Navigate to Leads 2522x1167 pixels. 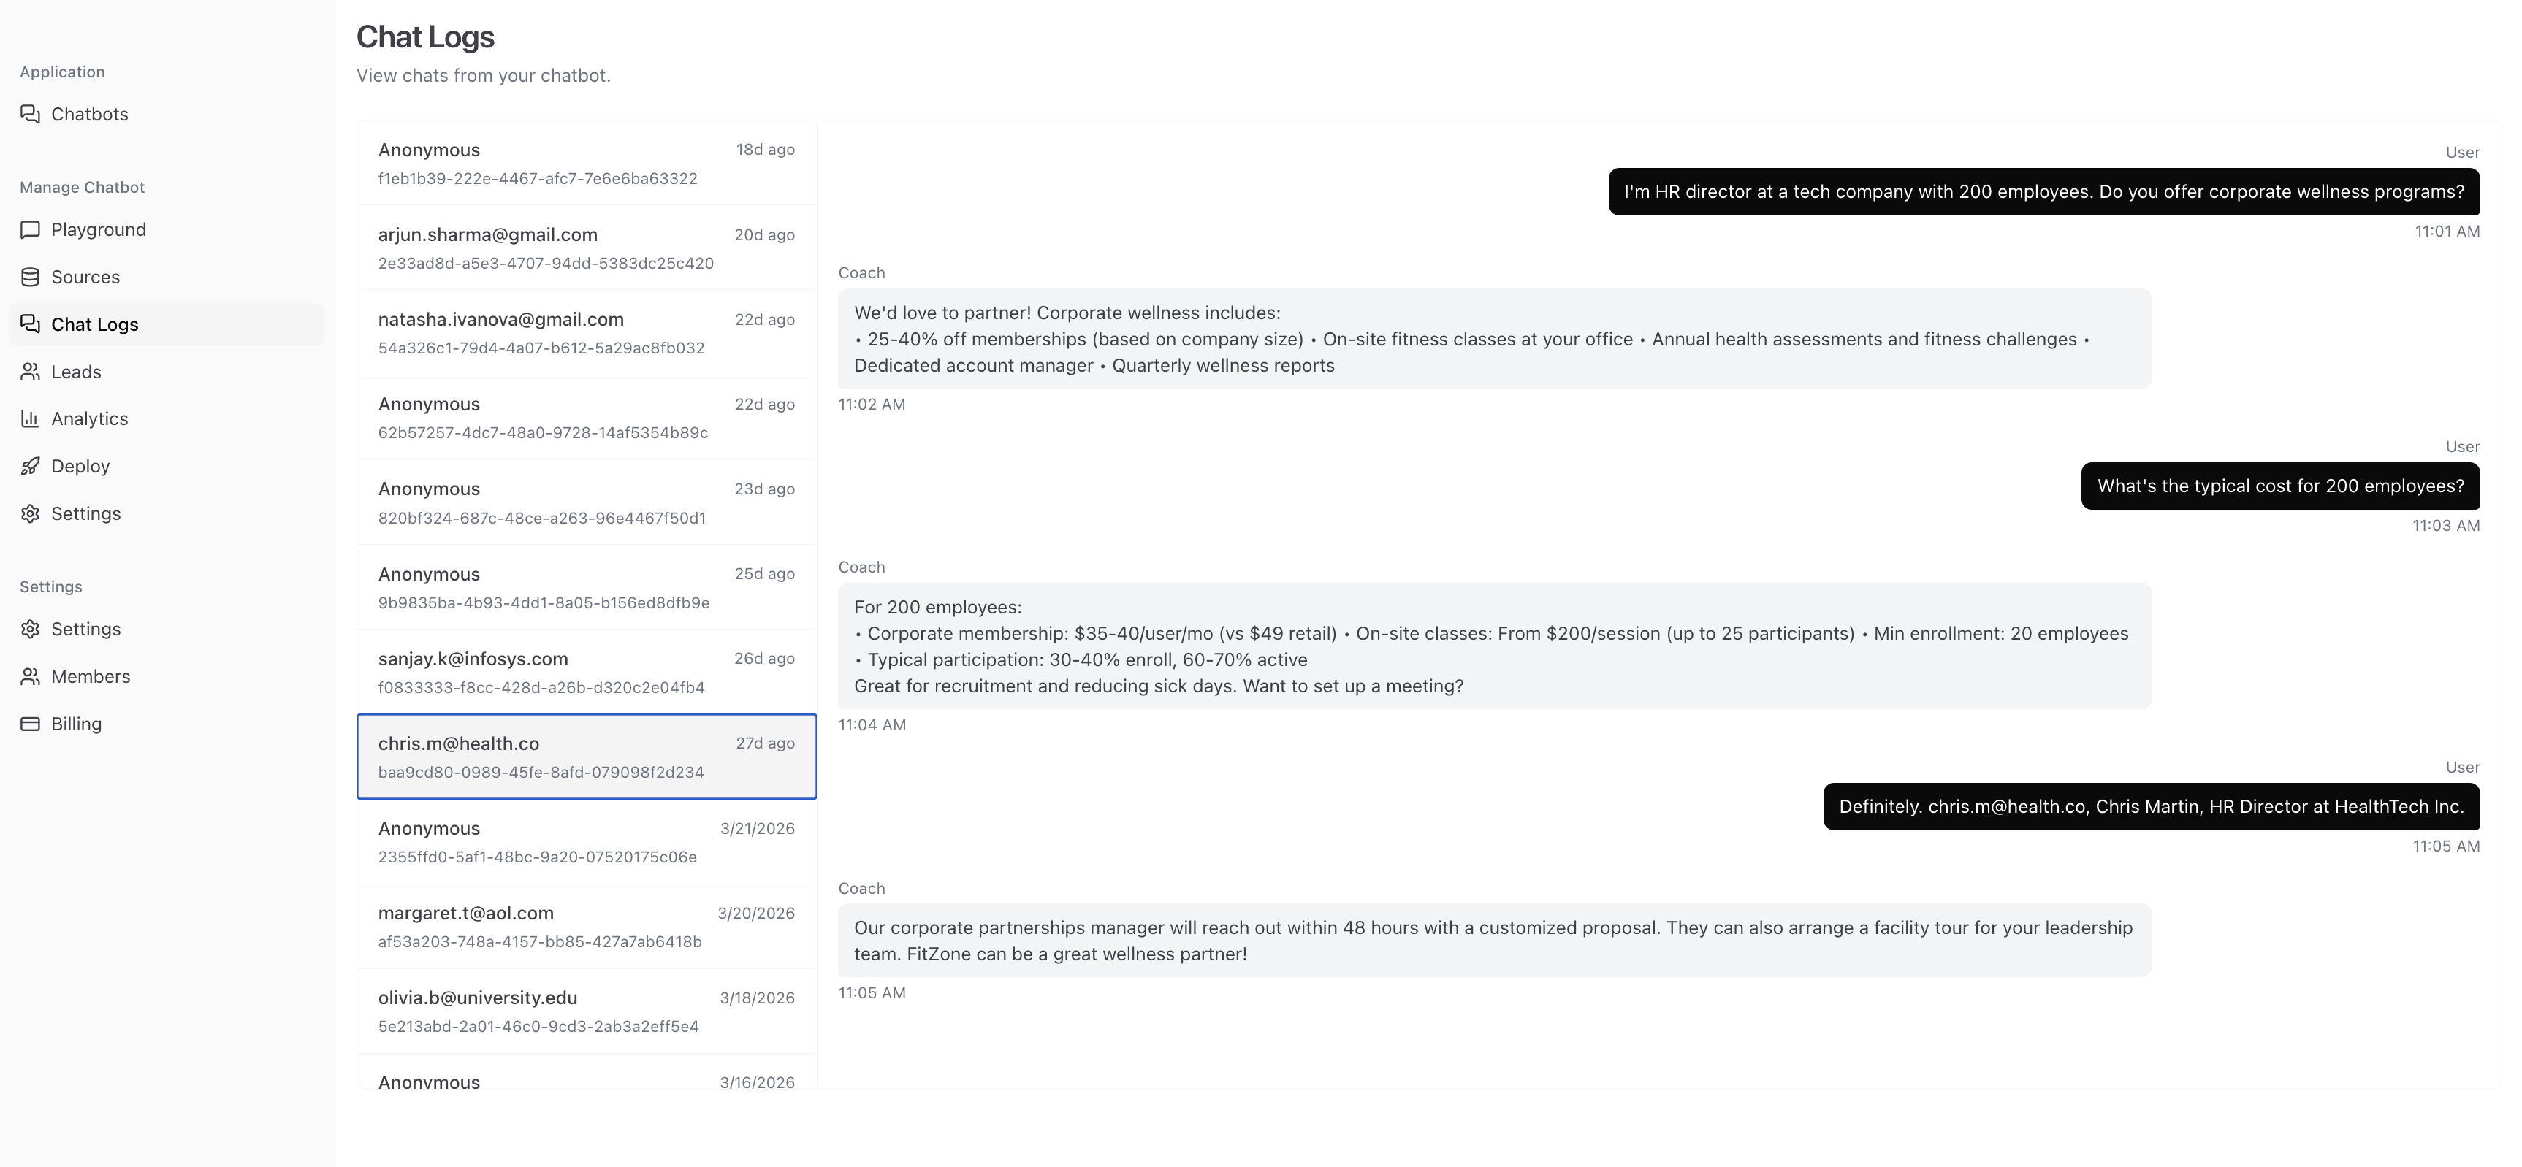click(x=165, y=372)
